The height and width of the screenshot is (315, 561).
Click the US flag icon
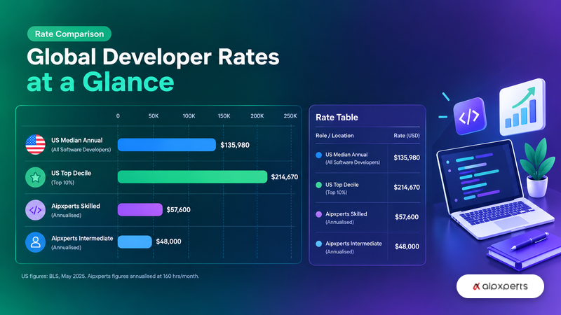(x=36, y=145)
